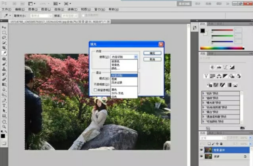Viewport: 253px width, 166px height.
Task: Check the 保留透明区域 checkbox
Action: coord(95,90)
